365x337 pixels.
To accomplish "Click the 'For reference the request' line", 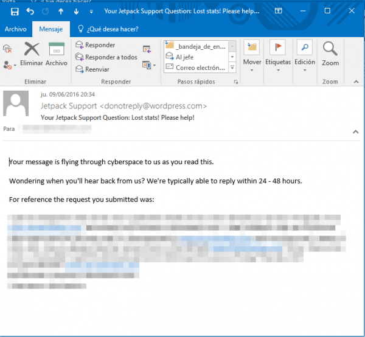I will pyautogui.click(x=82, y=200).
